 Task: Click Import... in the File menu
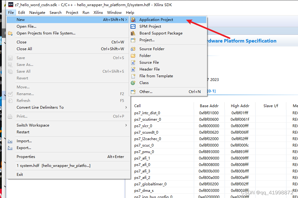click(24, 141)
